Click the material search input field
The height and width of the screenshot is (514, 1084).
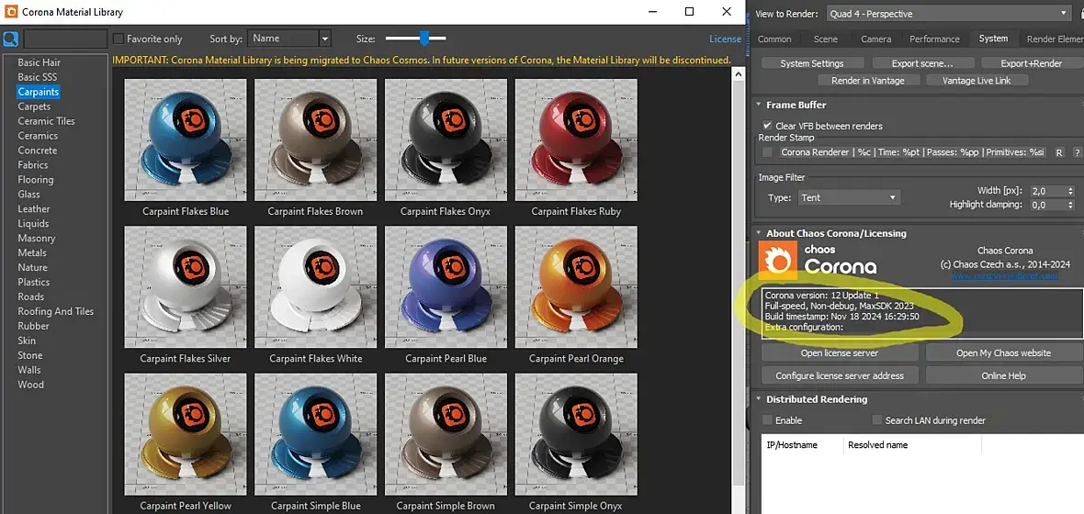(65, 39)
